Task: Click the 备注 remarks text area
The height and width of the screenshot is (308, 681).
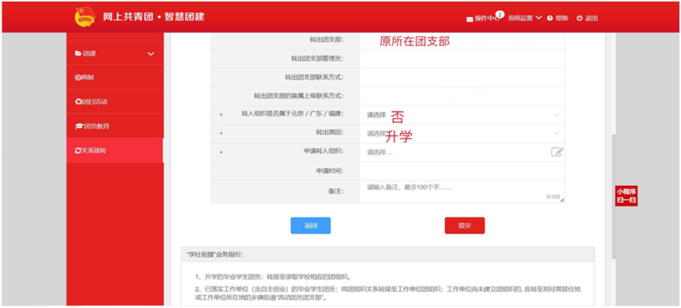Action: click(461, 191)
